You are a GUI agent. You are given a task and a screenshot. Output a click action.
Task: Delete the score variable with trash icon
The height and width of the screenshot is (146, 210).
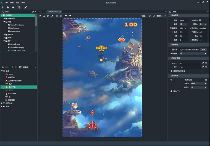206,63
